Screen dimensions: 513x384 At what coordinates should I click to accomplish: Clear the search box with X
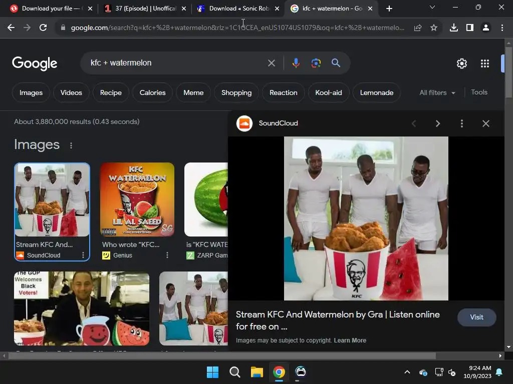click(x=271, y=63)
